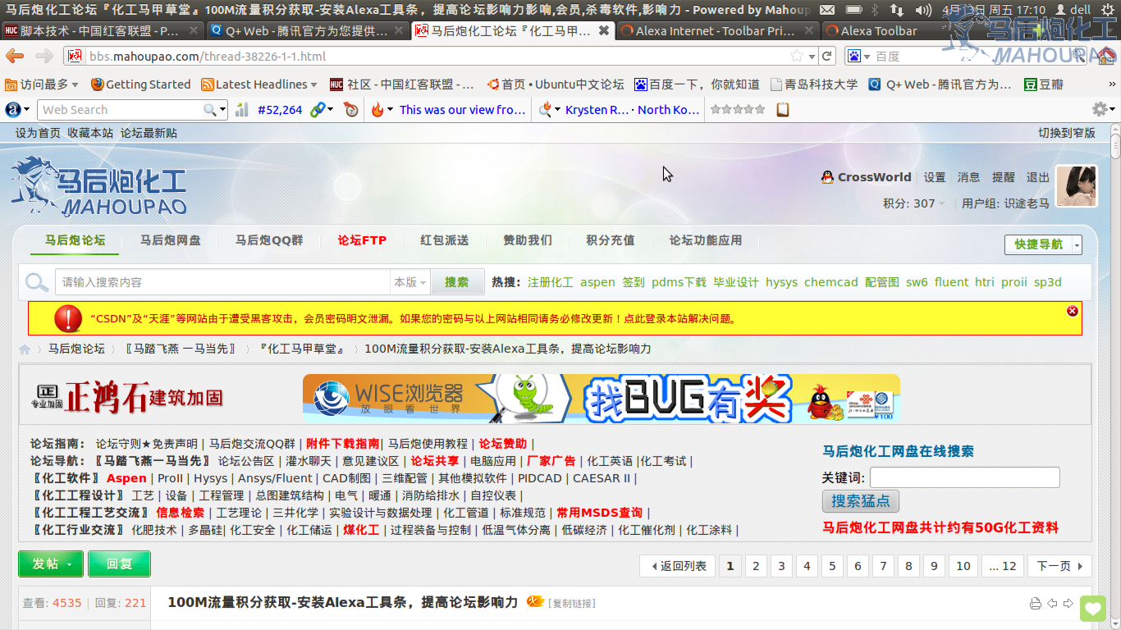1121x630 pixels.
Task: Go to previous thread via left arrow icon
Action: pos(1052,603)
